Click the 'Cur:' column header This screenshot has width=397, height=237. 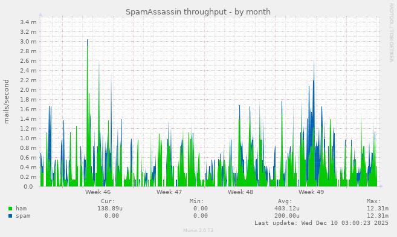point(108,201)
